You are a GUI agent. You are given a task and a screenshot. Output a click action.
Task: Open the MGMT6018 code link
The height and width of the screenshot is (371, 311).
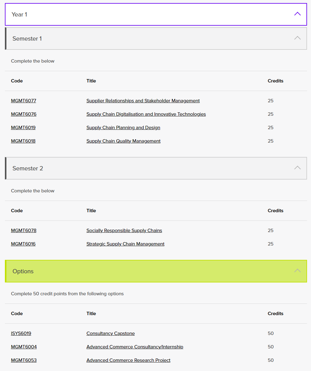click(23, 141)
